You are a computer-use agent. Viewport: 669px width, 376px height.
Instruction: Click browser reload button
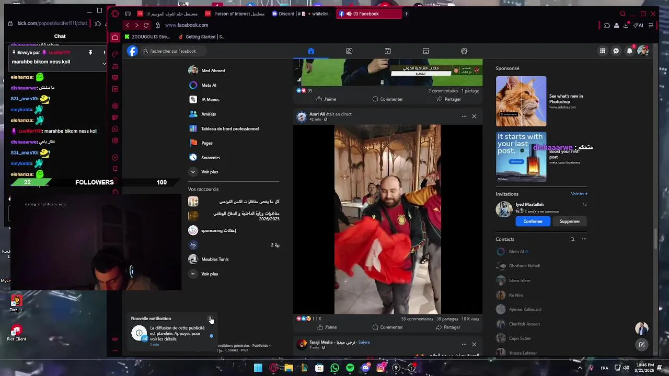tap(146, 25)
